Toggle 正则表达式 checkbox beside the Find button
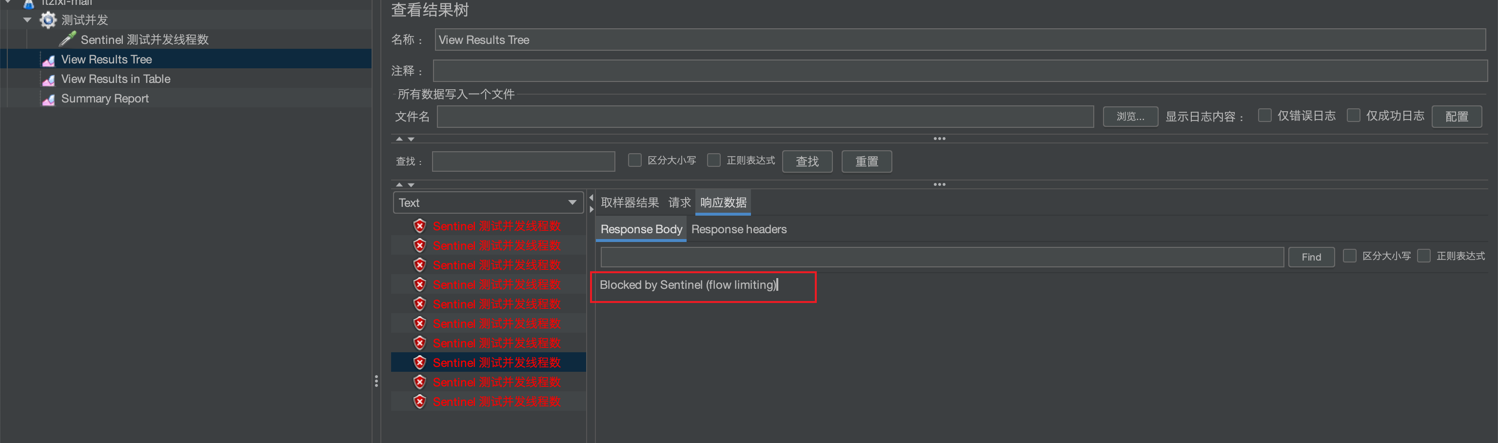Viewport: 1498px width, 443px height. [x=1423, y=256]
